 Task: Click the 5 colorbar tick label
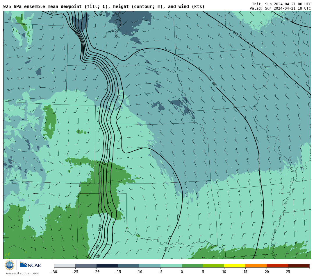203,271
